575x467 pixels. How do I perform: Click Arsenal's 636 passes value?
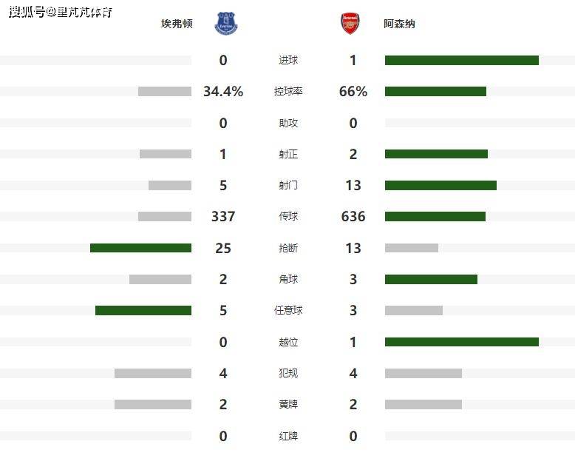tap(353, 217)
